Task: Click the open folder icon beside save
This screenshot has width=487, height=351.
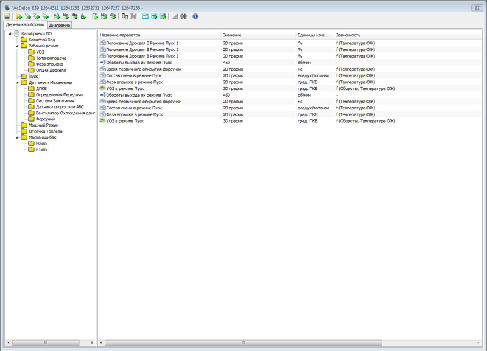Action: pyautogui.click(x=18, y=16)
